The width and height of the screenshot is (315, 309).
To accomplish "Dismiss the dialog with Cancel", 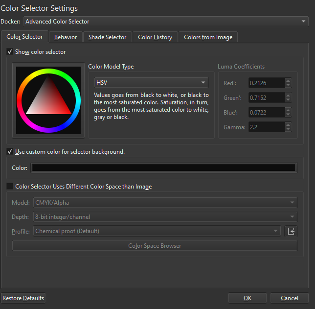I will (289, 298).
